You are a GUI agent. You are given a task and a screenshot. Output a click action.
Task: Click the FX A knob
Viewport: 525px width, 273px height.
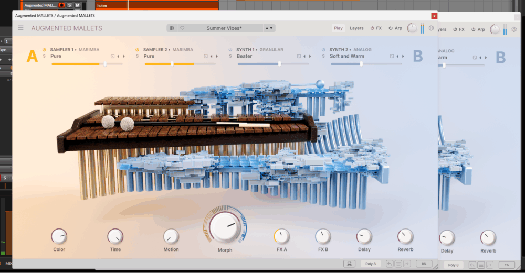(x=281, y=236)
